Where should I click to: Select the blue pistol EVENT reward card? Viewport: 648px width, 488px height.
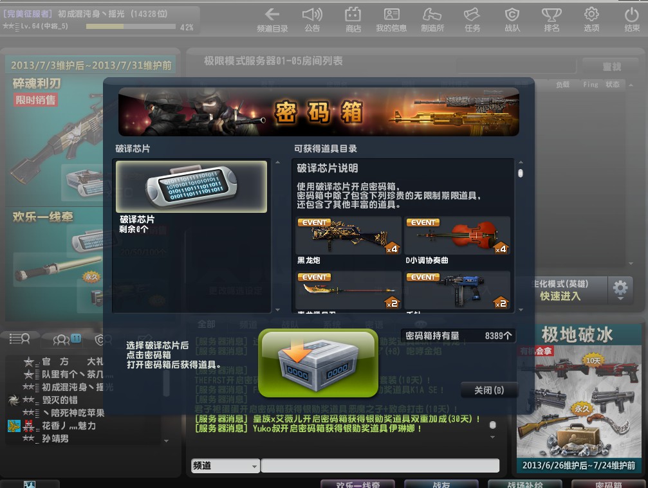coord(457,290)
